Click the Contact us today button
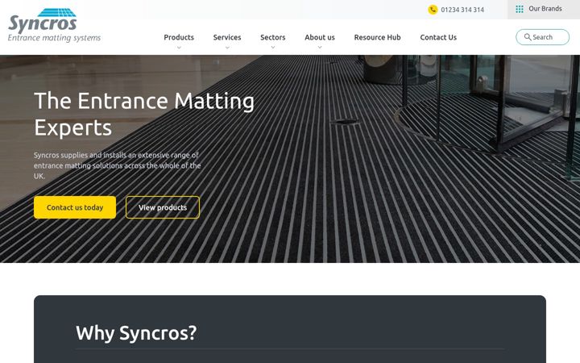This screenshot has height=363, width=580. tap(75, 207)
